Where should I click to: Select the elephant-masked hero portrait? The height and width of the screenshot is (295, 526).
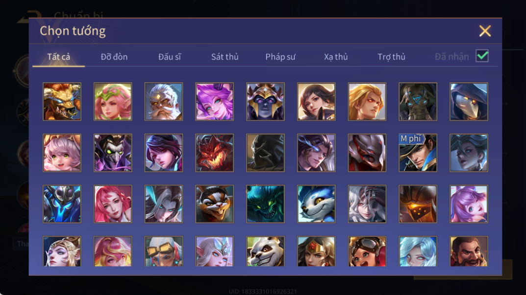[x=418, y=102]
